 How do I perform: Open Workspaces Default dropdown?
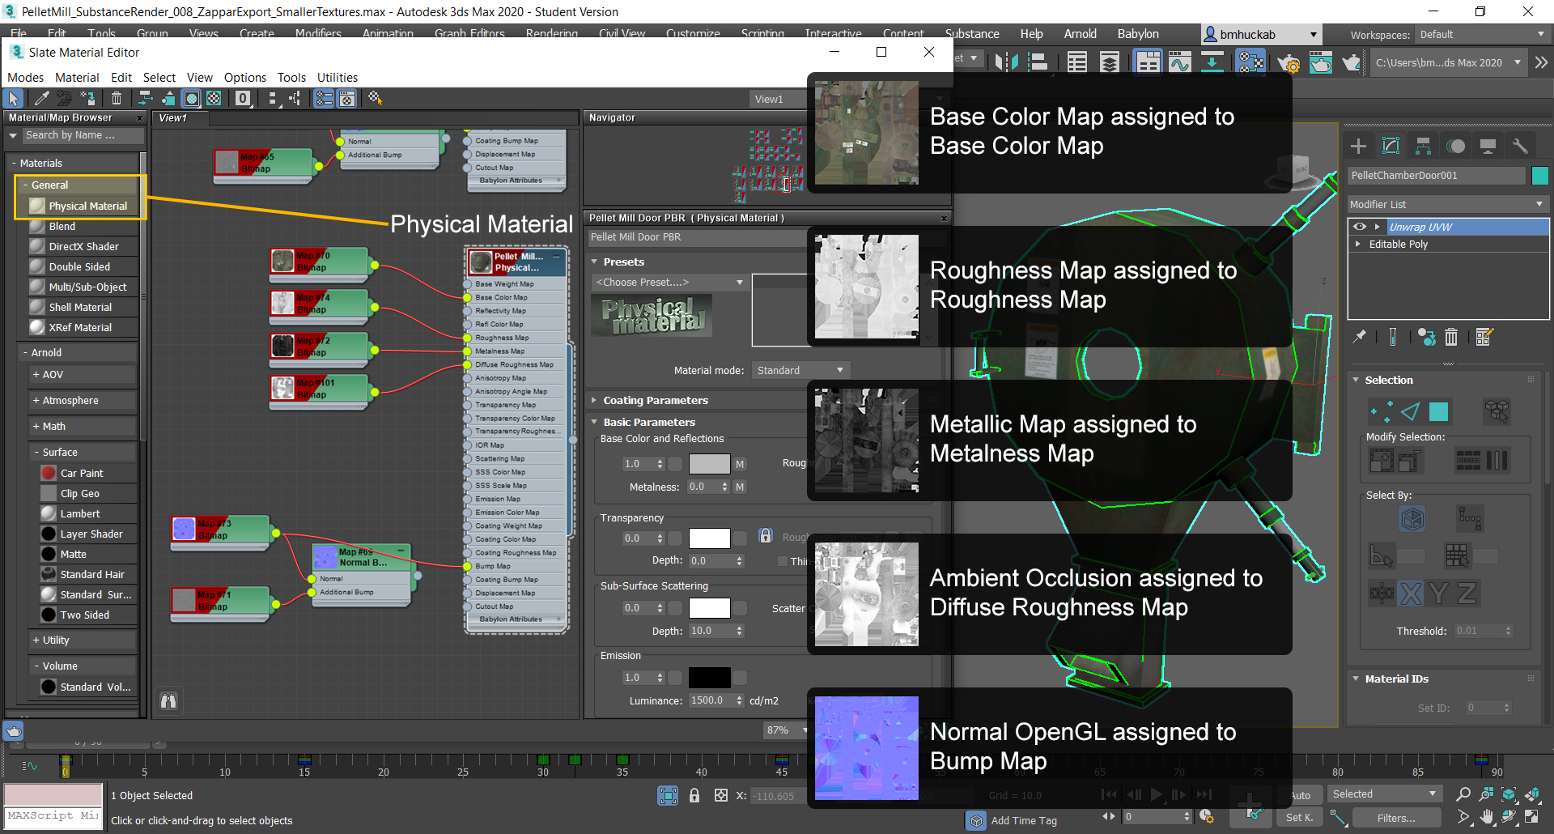click(x=1482, y=35)
